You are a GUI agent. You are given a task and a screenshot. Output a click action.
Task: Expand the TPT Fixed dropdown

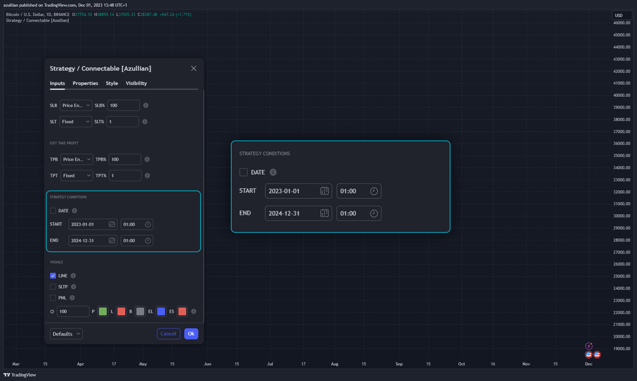(x=77, y=176)
